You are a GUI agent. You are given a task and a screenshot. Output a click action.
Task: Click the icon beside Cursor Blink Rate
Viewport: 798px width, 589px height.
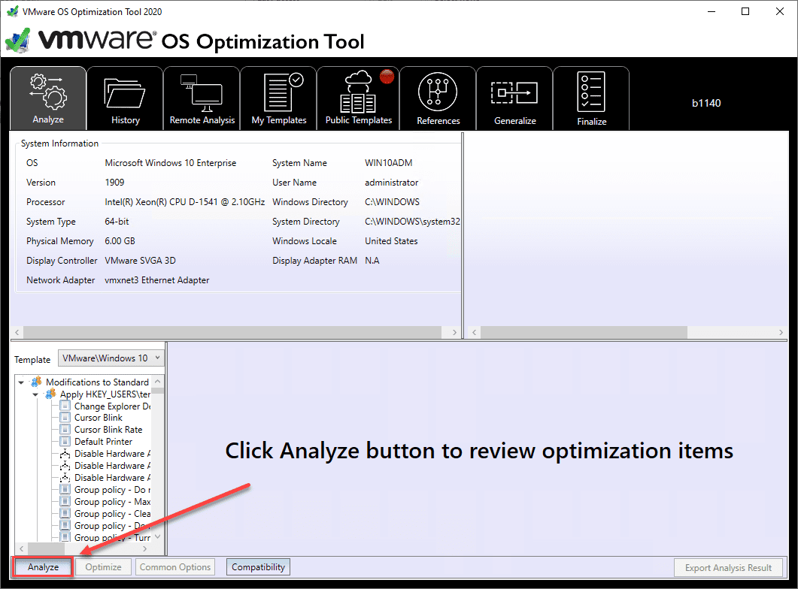coord(65,430)
